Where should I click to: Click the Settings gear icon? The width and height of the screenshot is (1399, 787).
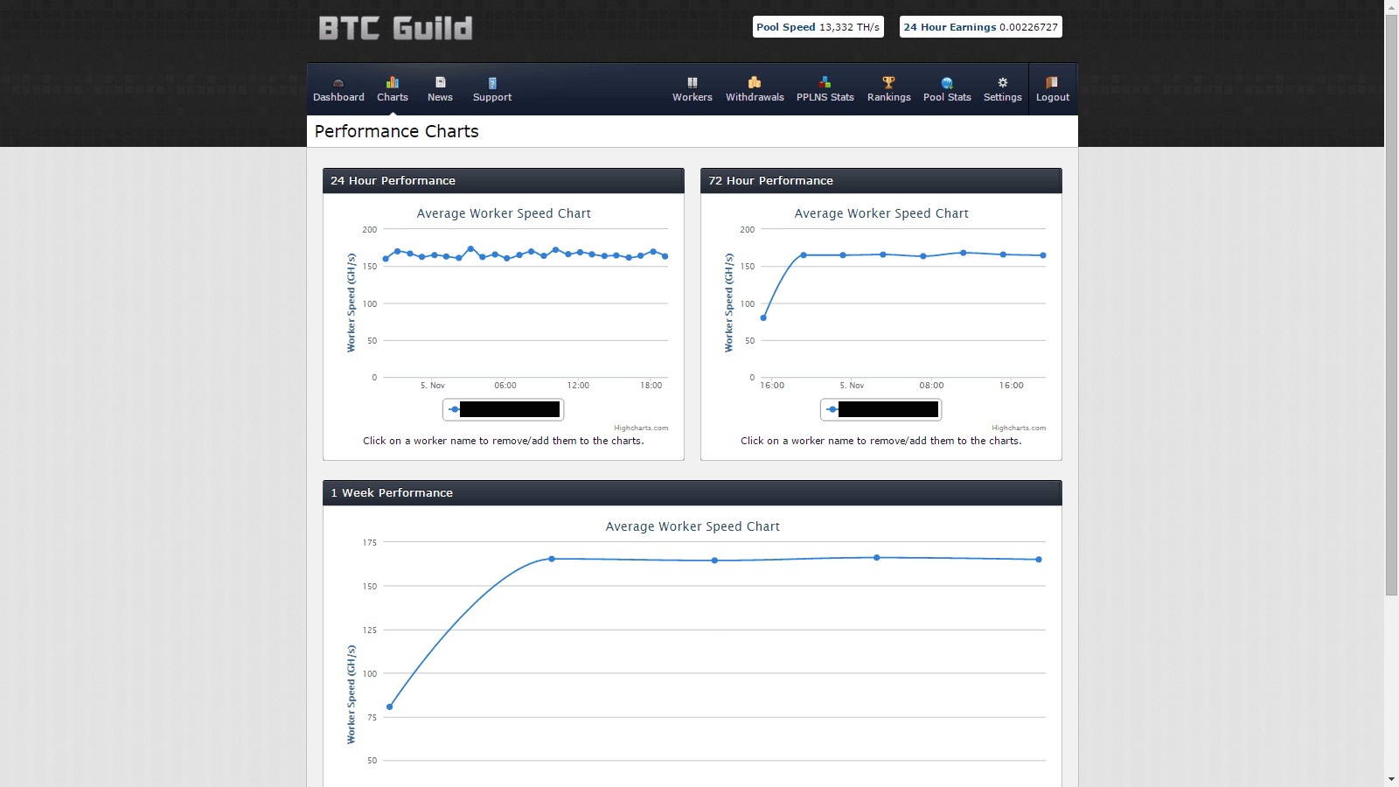click(x=1003, y=82)
